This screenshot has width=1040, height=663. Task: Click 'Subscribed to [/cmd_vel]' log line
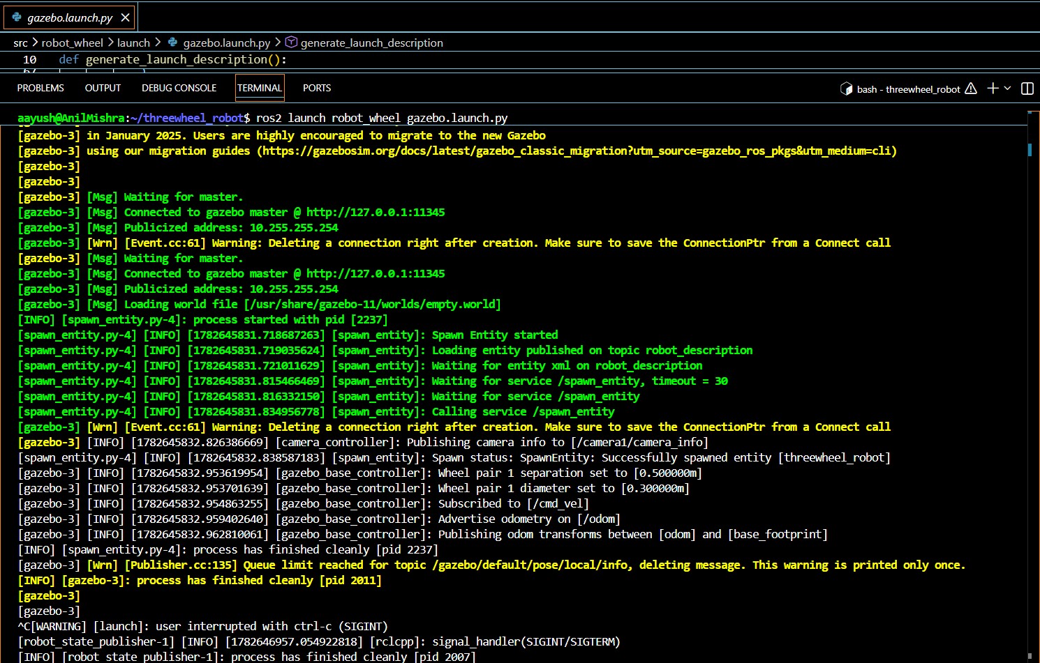point(513,503)
